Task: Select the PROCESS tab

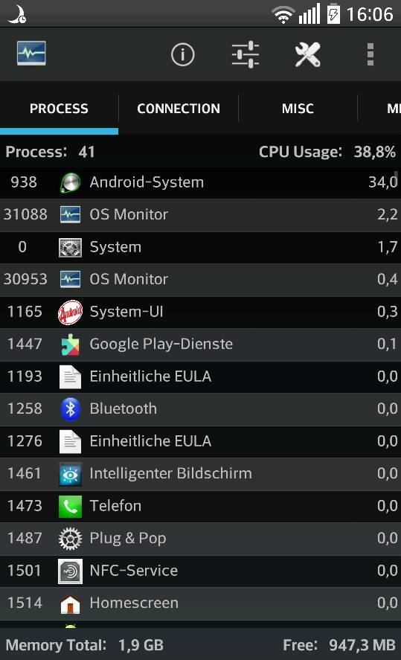Action: coord(59,109)
